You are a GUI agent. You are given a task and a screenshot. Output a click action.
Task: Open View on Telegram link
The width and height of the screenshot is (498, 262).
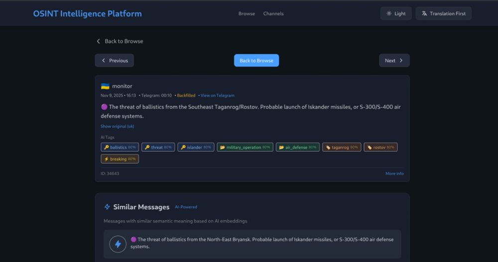pos(218,95)
